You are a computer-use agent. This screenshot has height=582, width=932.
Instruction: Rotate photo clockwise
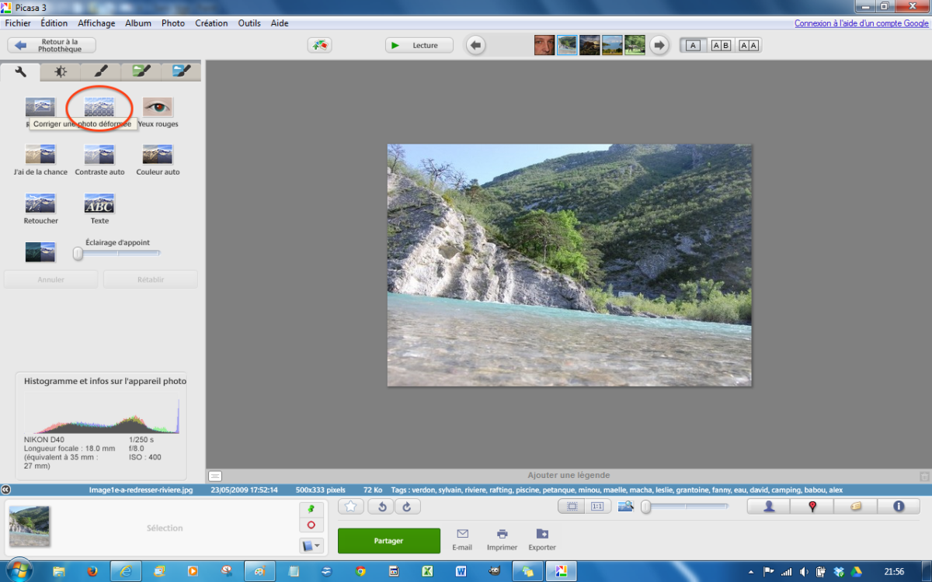pyautogui.click(x=408, y=507)
